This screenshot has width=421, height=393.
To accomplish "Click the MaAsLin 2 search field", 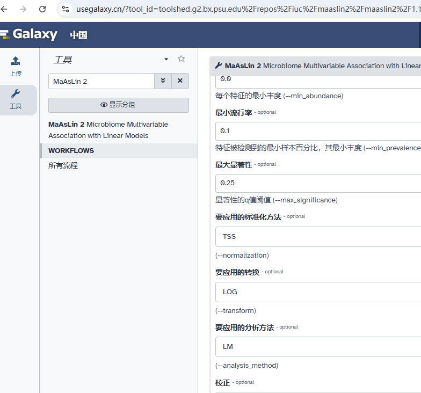I will point(101,81).
